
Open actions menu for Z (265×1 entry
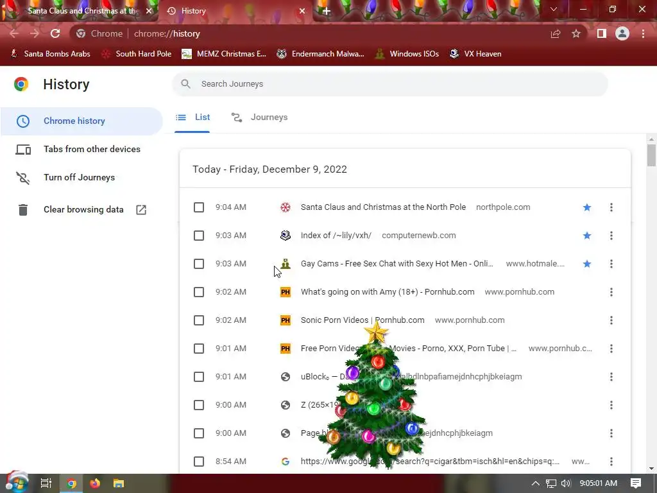click(611, 405)
